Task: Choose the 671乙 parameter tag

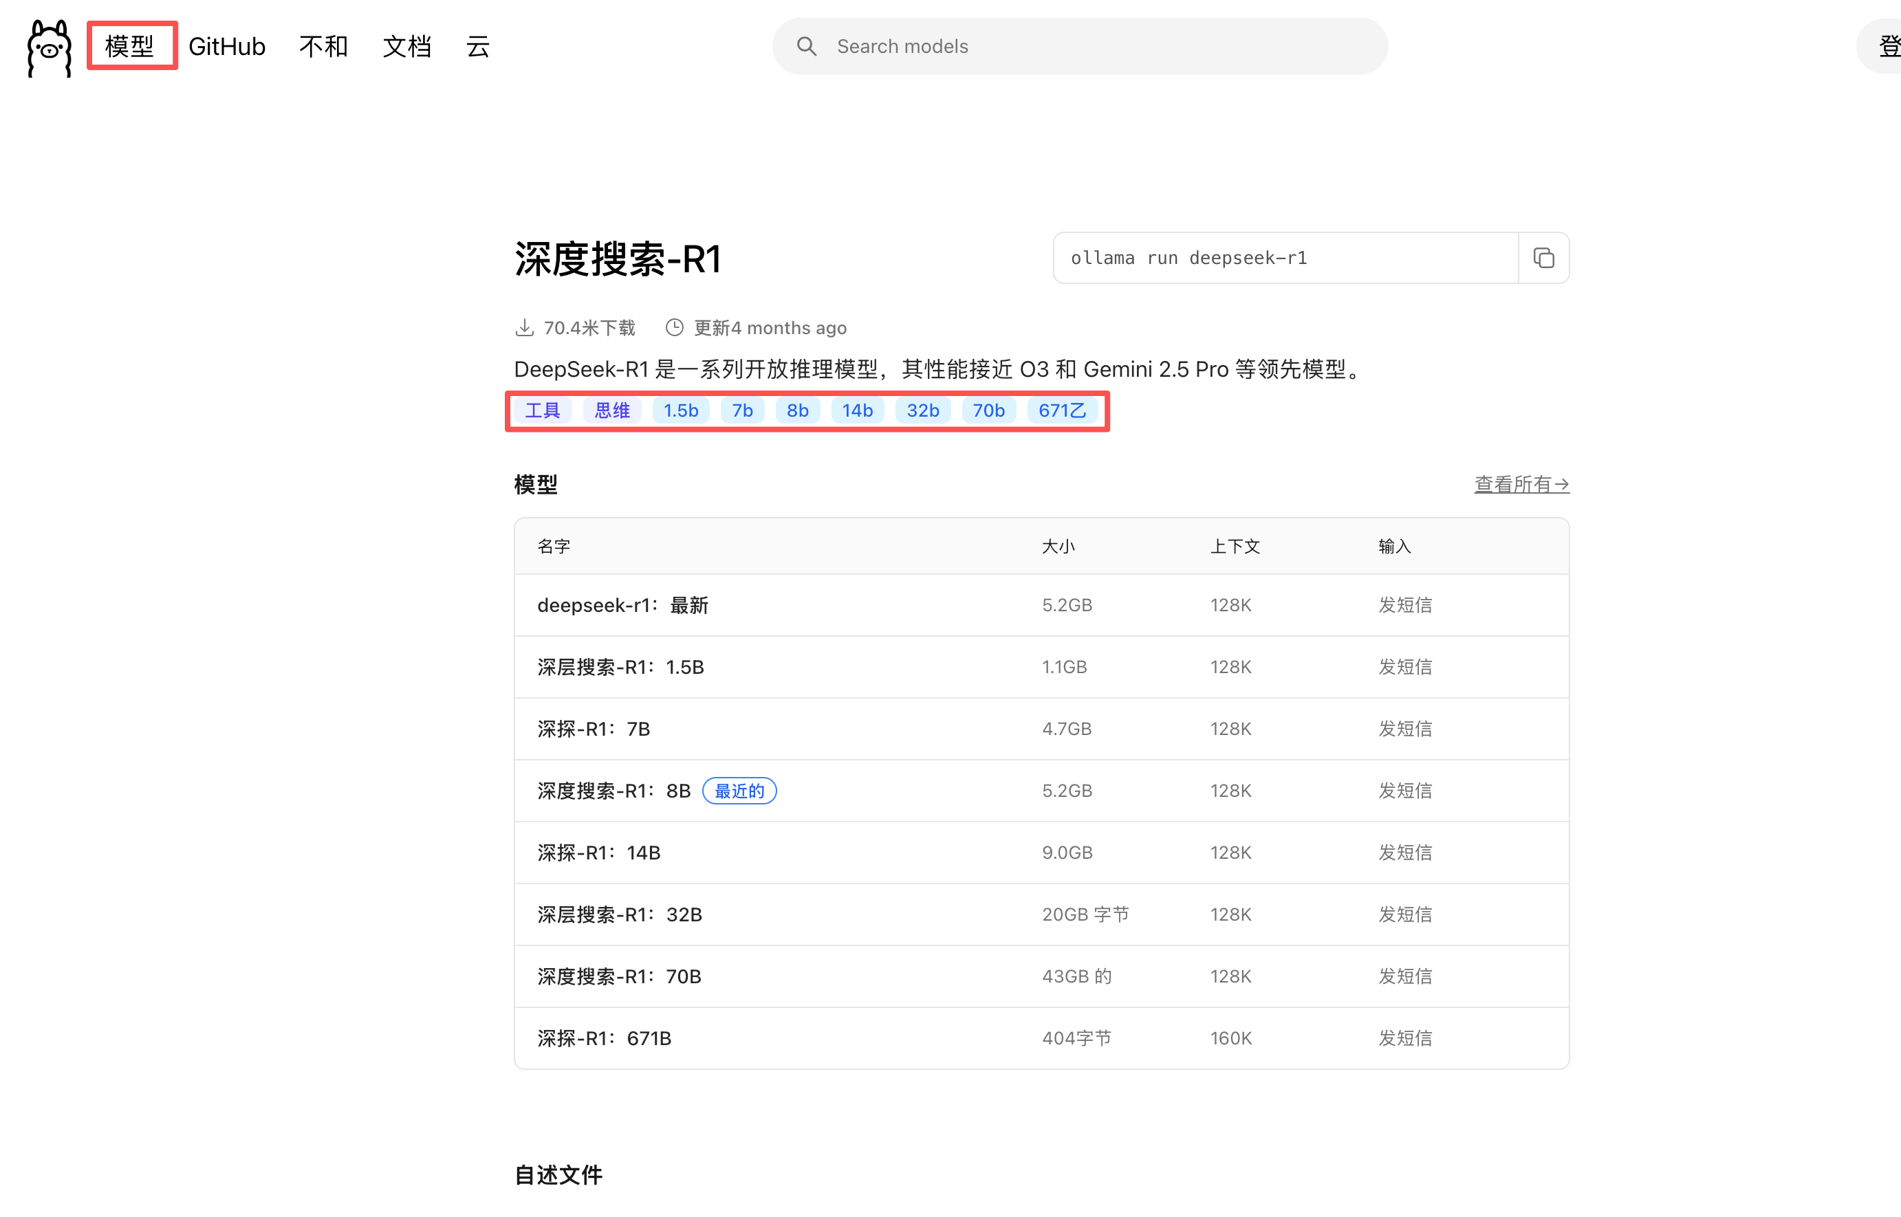Action: (x=1061, y=410)
